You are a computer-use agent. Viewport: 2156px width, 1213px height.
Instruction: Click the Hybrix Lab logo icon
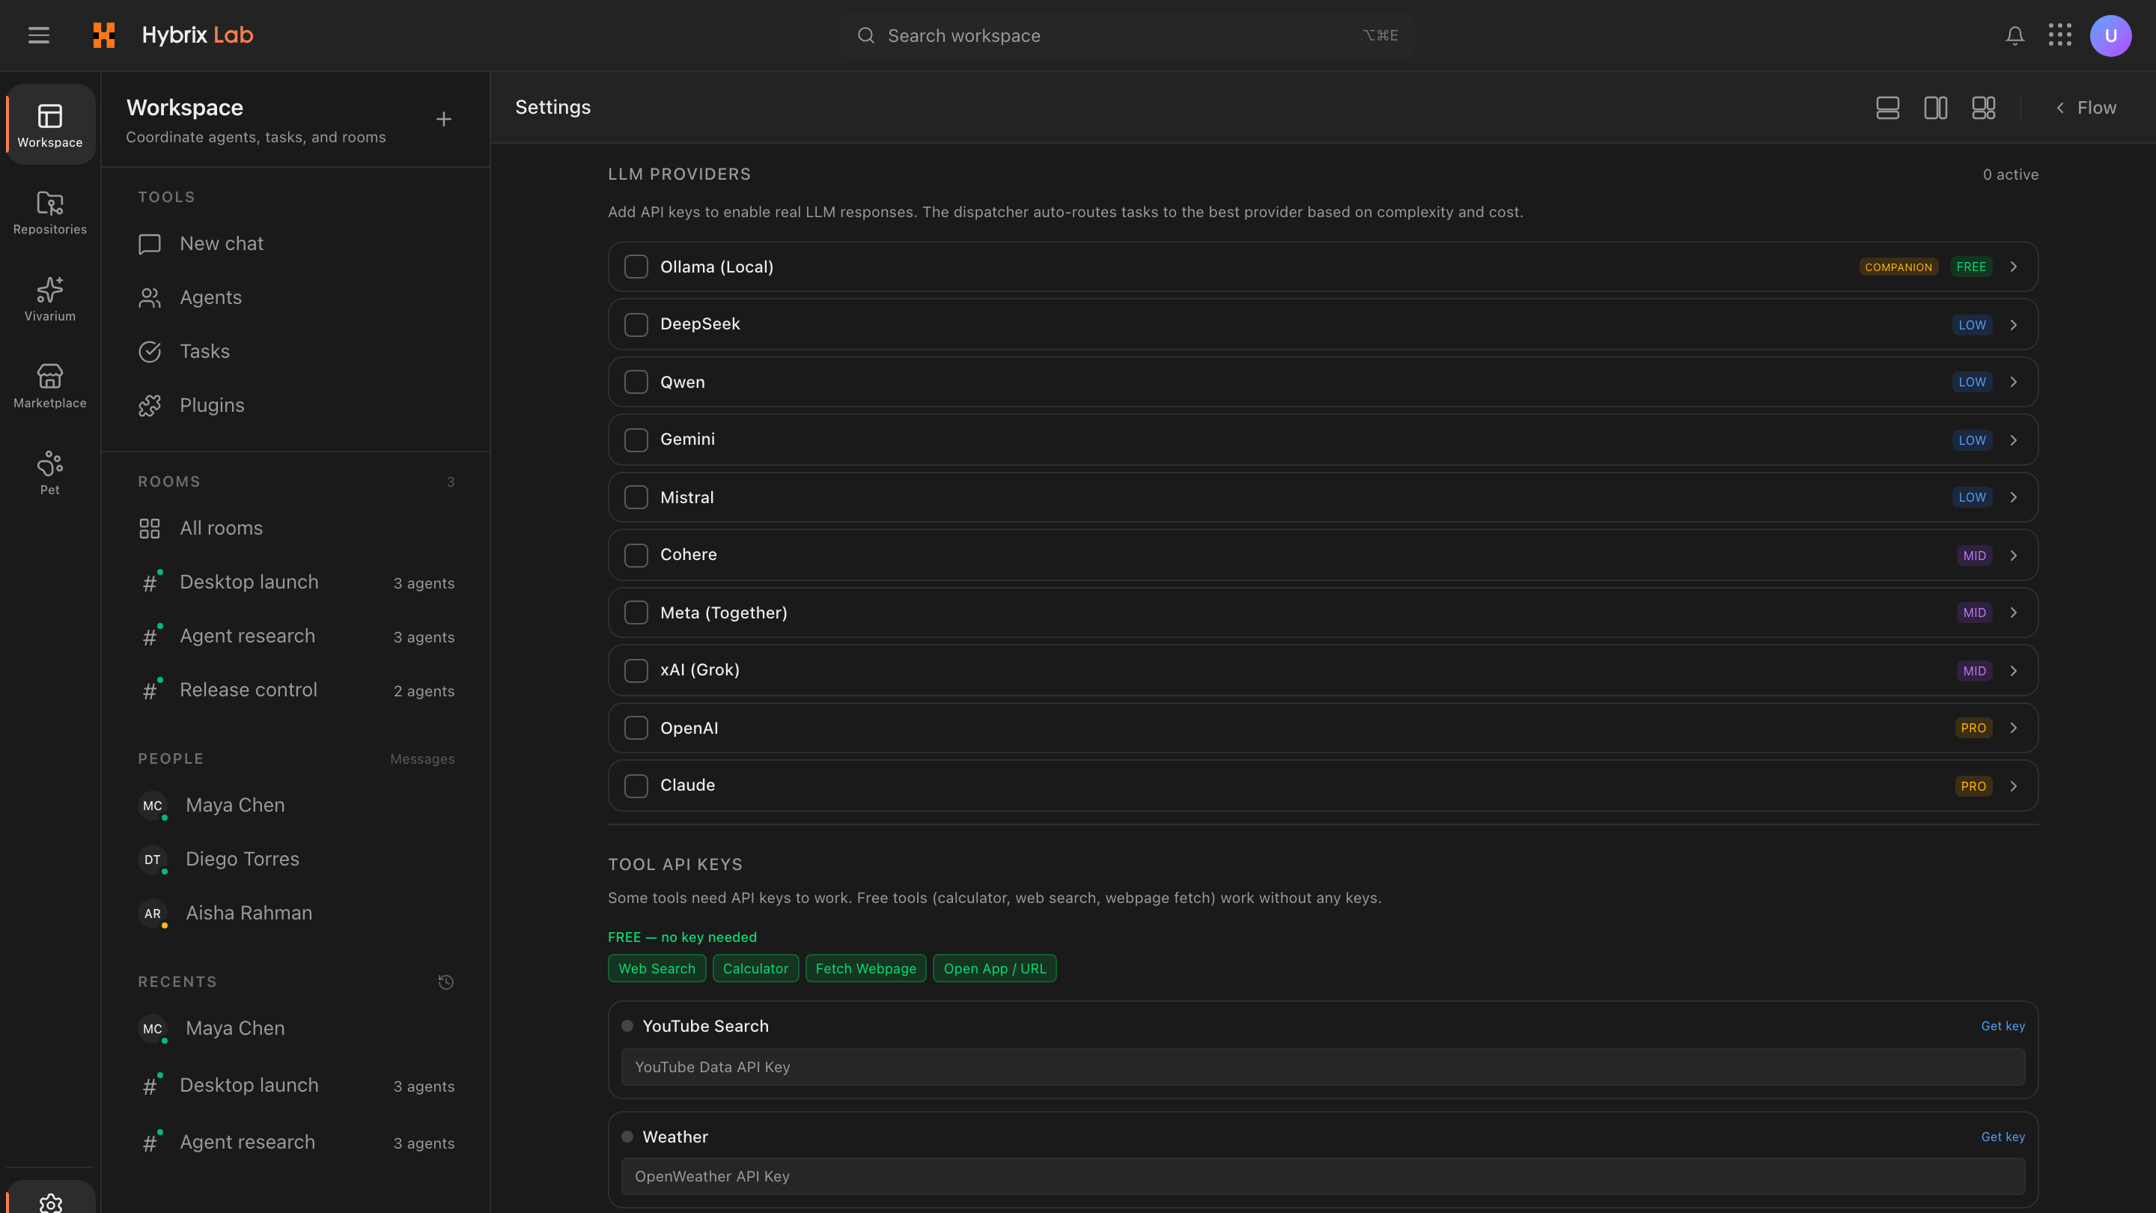point(104,35)
